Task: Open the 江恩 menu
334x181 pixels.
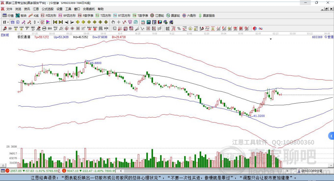Action: tap(36, 9)
